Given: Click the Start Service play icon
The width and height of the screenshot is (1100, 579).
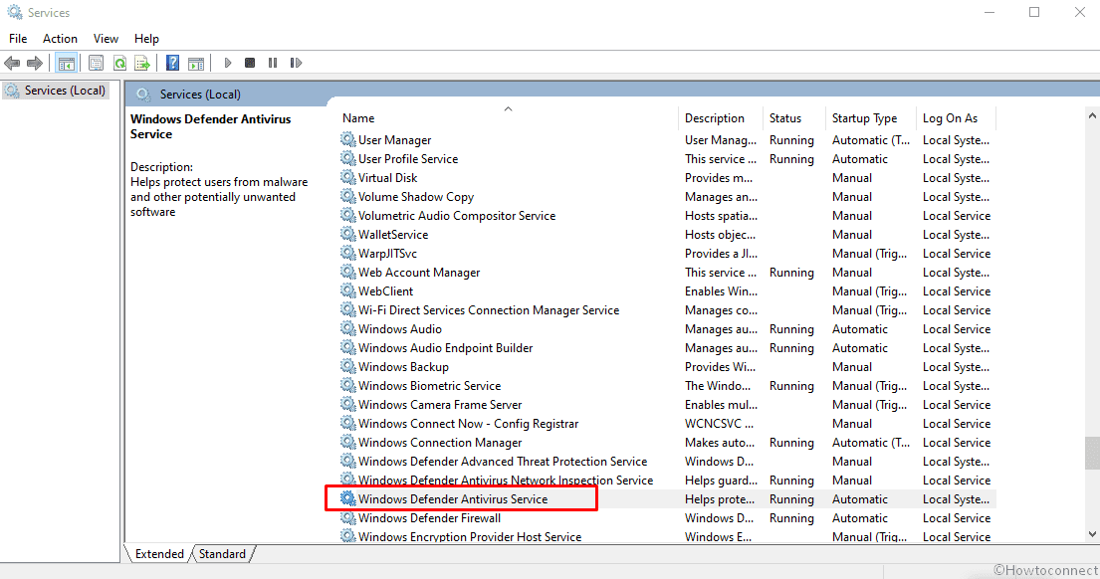Looking at the screenshot, I should pyautogui.click(x=228, y=63).
